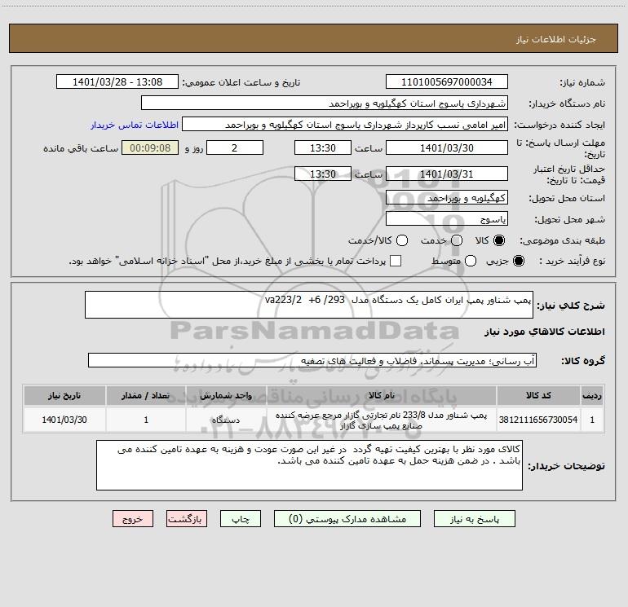Click the تعداد / مقدار column header
This screenshot has height=607, width=628.
click(146, 395)
